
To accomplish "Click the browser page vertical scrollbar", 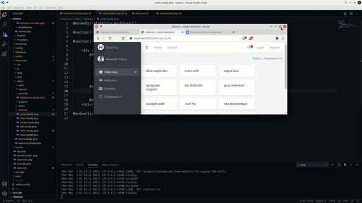I will click(286, 67).
